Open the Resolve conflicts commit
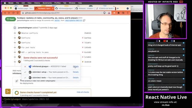 [30, 33]
